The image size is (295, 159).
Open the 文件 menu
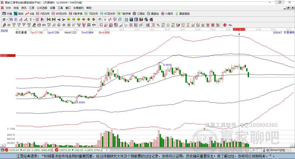[8, 8]
